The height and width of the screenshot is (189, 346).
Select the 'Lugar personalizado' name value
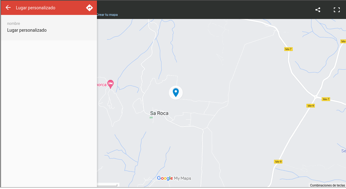27,30
